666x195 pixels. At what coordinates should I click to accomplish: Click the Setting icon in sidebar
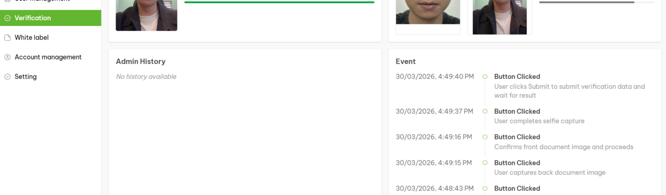[7, 77]
